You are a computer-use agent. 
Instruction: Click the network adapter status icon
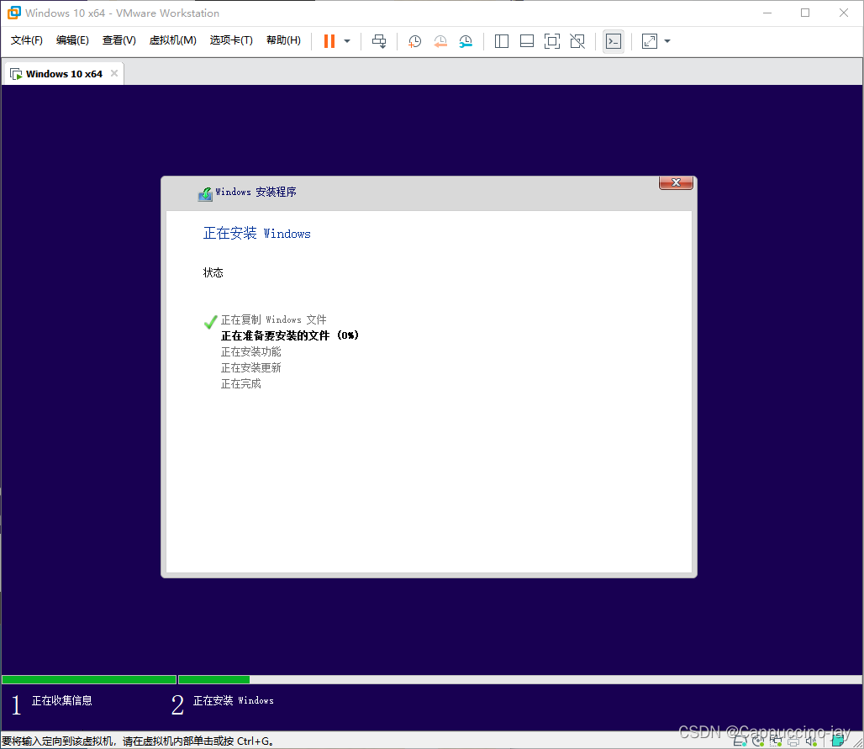(776, 741)
